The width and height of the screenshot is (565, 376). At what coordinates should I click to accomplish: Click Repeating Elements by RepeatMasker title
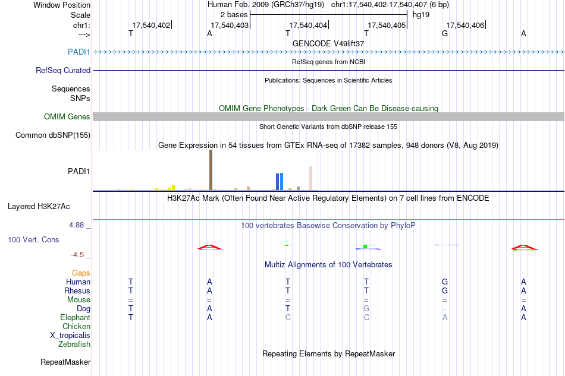coord(328,353)
